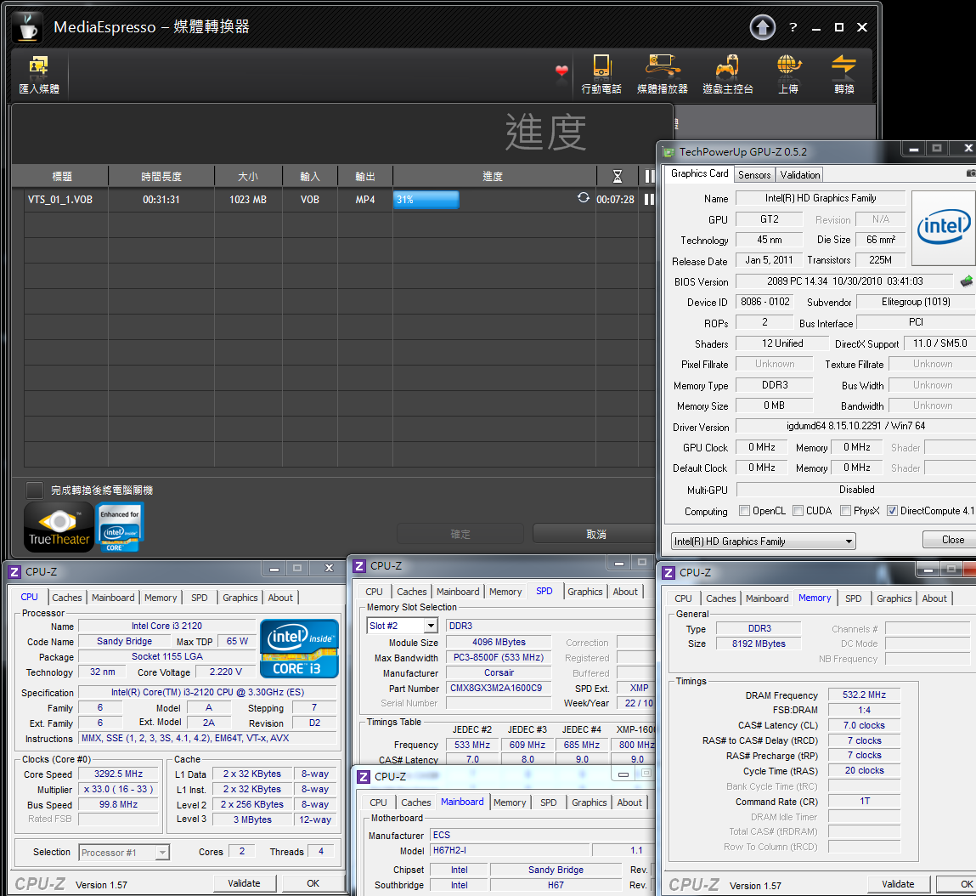976x896 pixels.
Task: Click the refresh icon in VTS_01_1.VOB row
Action: pos(584,197)
